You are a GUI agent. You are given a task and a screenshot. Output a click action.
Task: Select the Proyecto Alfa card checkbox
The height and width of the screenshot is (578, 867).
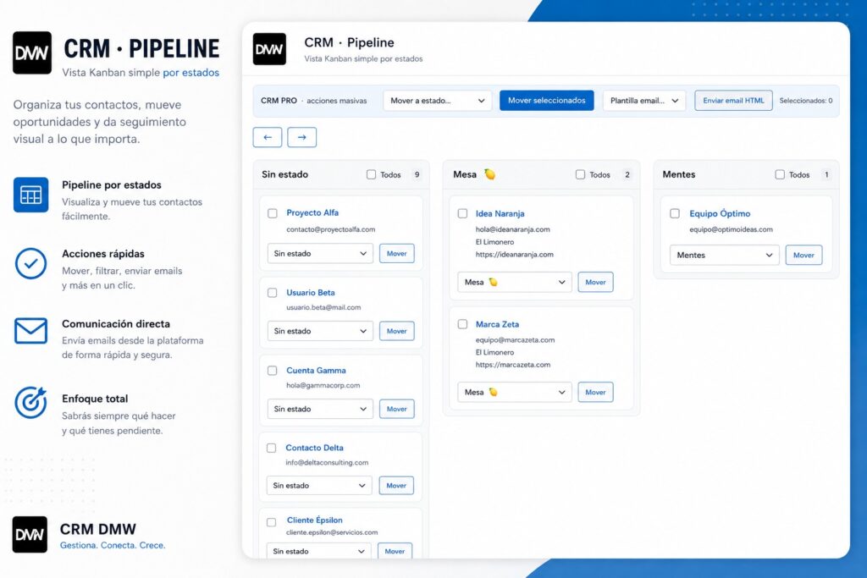[273, 213]
